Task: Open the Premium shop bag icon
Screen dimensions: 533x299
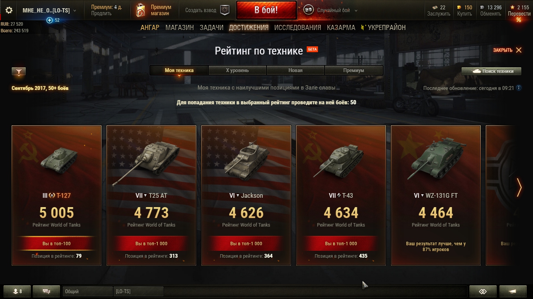Action: click(140, 11)
